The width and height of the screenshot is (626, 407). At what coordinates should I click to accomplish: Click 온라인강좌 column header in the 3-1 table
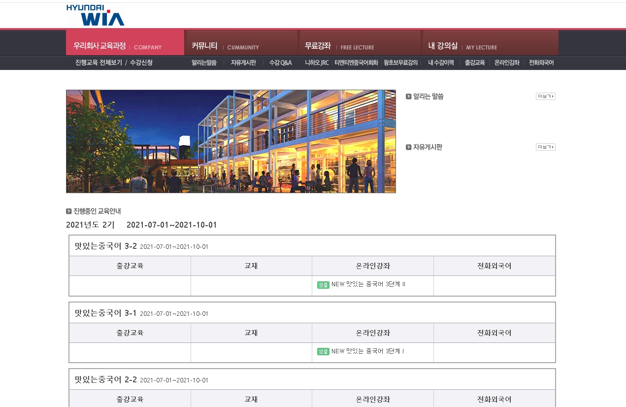[373, 333]
